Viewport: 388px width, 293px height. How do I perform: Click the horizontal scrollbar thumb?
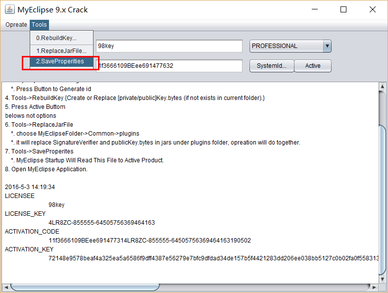tap(85, 287)
